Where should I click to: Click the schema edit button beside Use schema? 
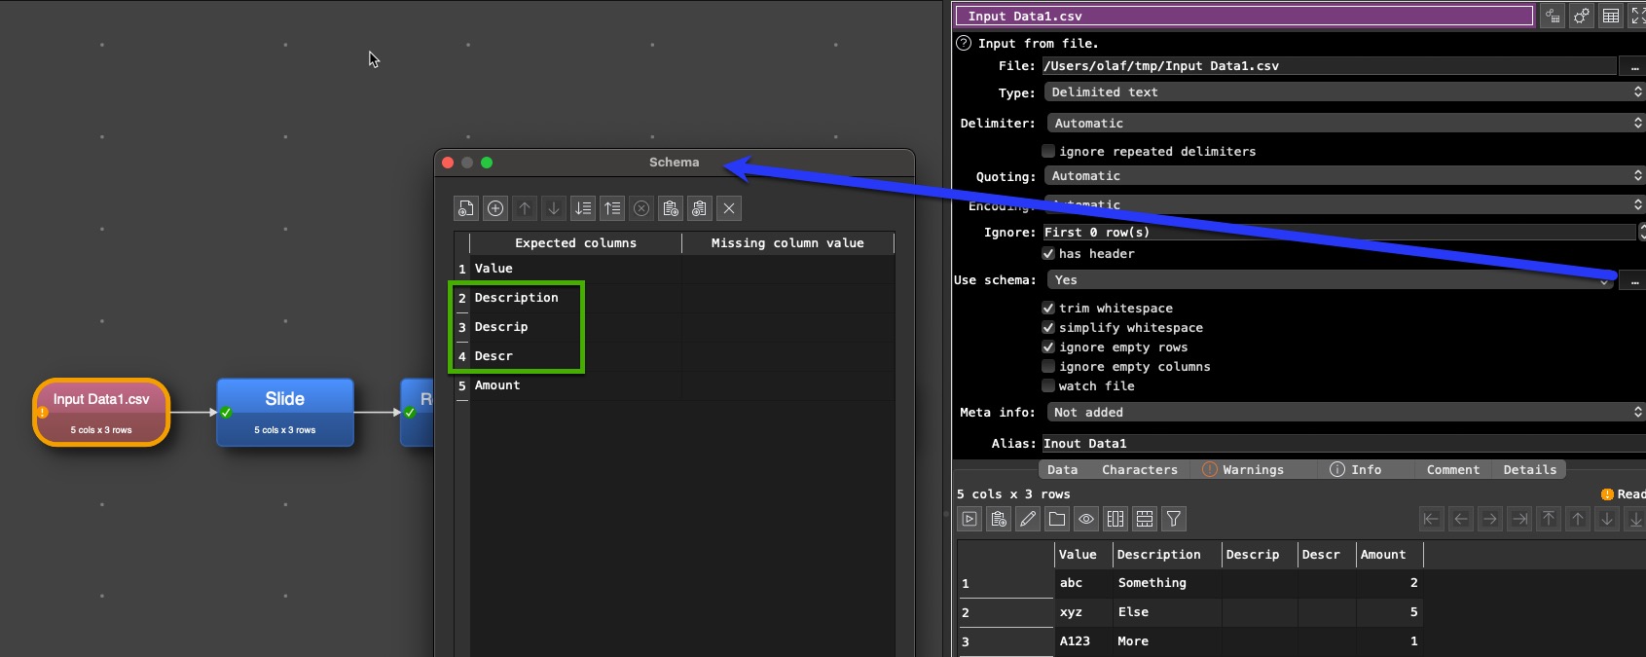1632,280
